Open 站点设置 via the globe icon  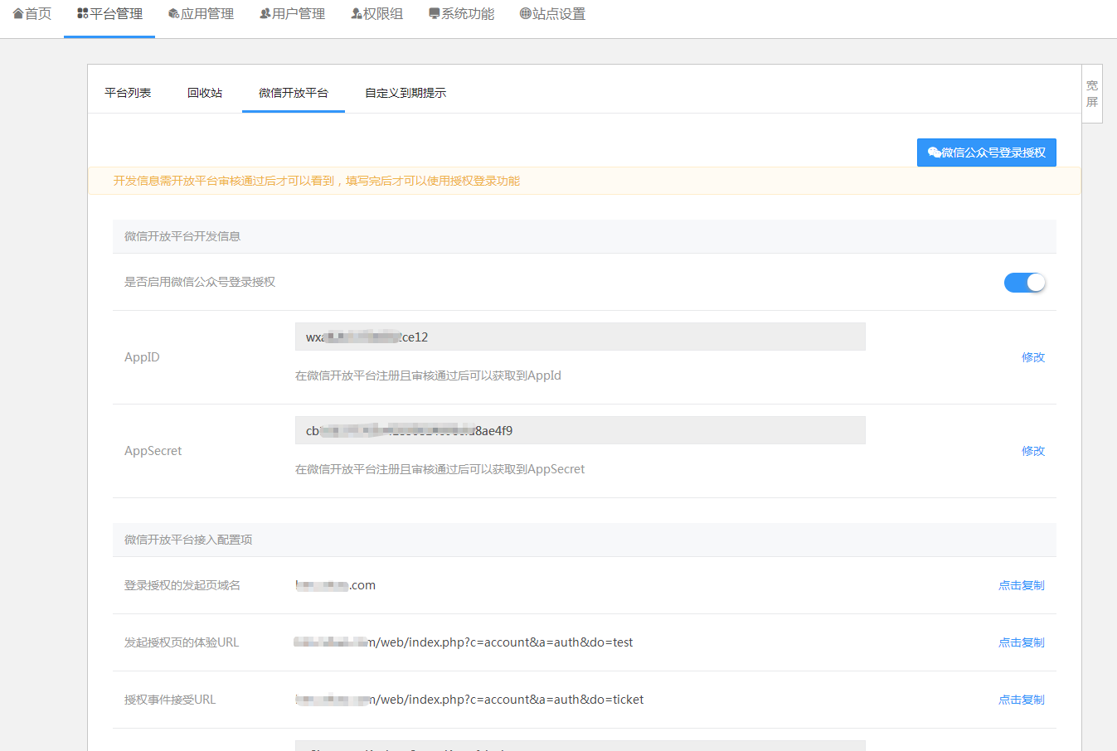click(523, 12)
